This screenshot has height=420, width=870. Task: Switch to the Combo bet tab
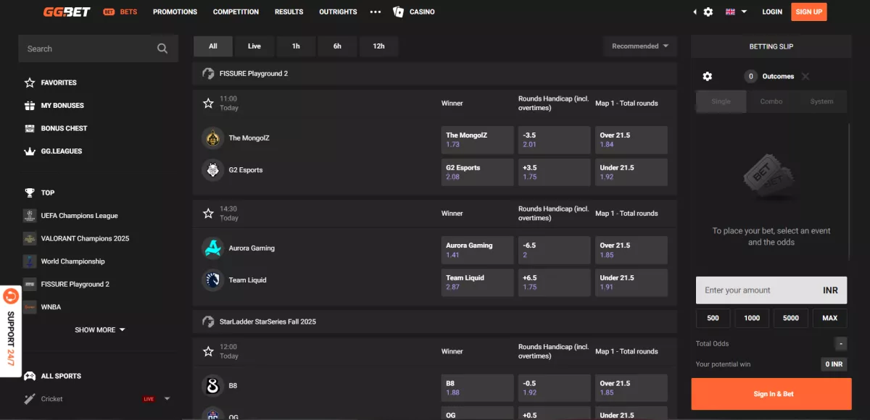[x=771, y=101]
